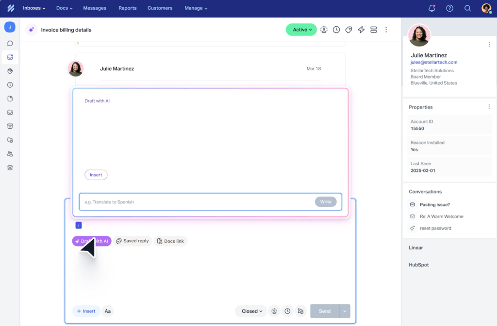The height and width of the screenshot is (326, 497).
Task: Click the conversation options three-dot menu
Action: (x=386, y=30)
